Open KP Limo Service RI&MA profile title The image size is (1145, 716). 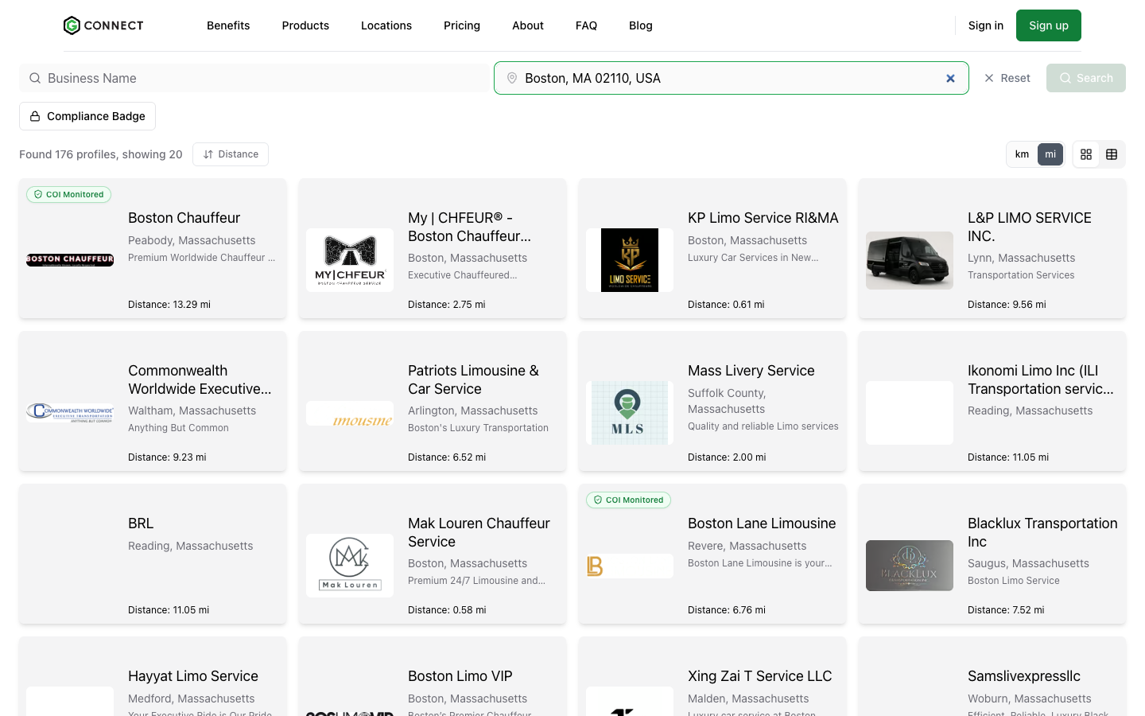[763, 218]
